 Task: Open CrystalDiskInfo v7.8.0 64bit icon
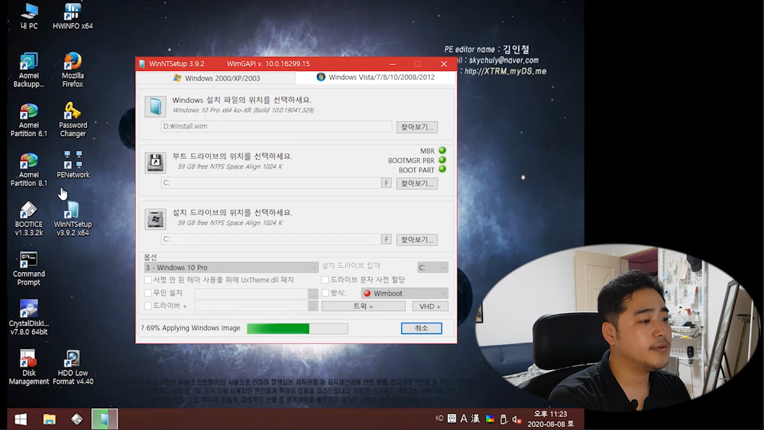tap(29, 318)
